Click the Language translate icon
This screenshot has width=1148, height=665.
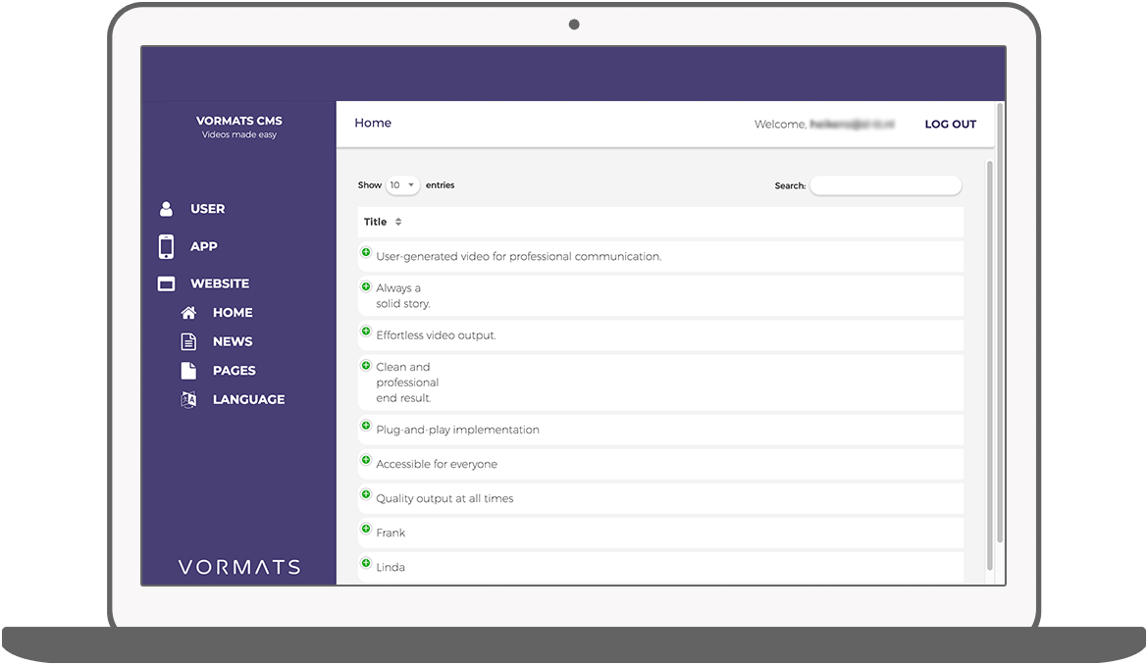[x=188, y=399]
